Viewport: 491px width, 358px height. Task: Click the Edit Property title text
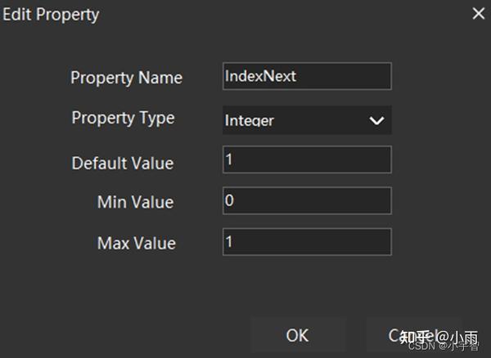click(51, 15)
